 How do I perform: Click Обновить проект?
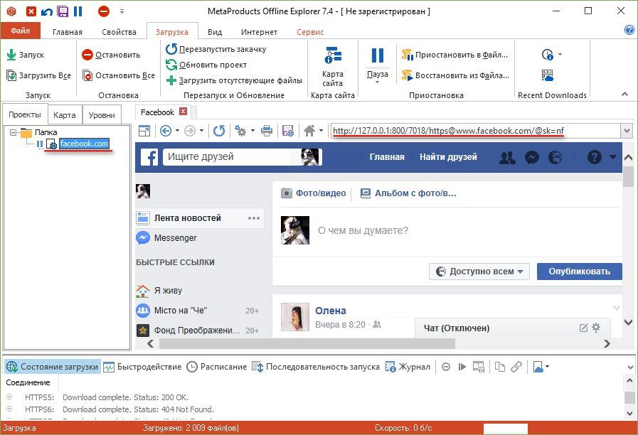(206, 65)
